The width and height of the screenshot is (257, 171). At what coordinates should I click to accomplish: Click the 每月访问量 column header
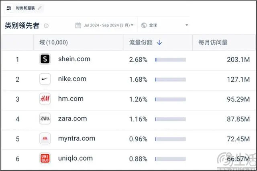click(213, 42)
